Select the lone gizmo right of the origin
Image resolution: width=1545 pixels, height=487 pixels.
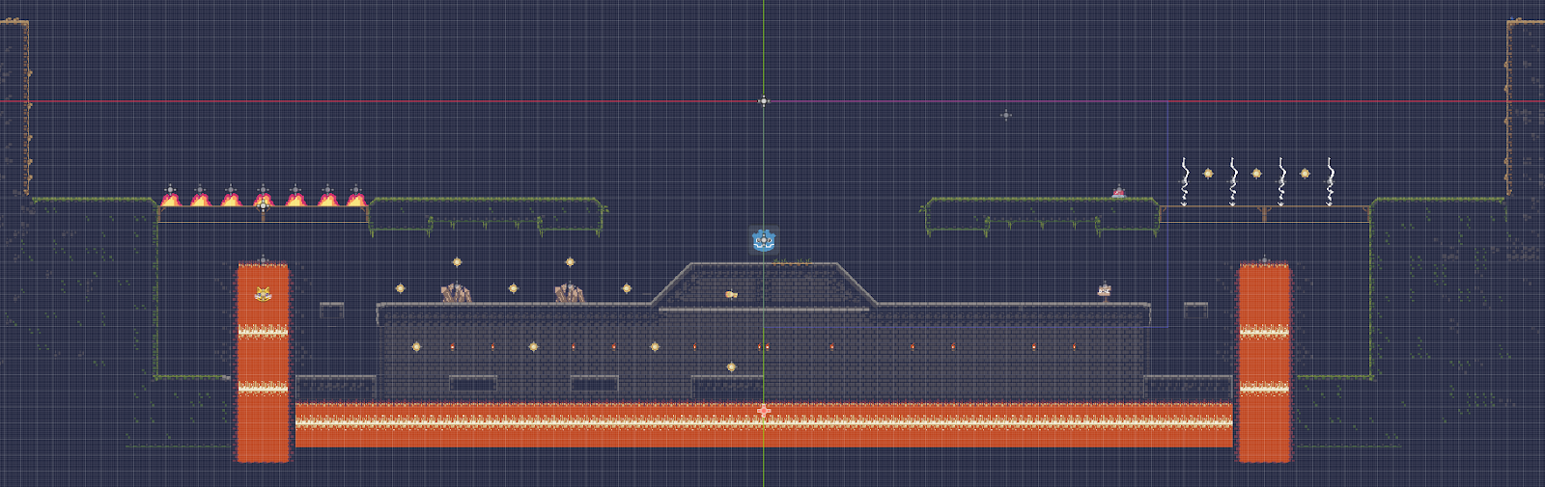(x=1006, y=115)
